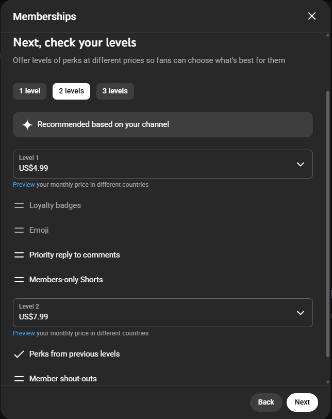
Task: Click the Back button
Action: click(266, 402)
